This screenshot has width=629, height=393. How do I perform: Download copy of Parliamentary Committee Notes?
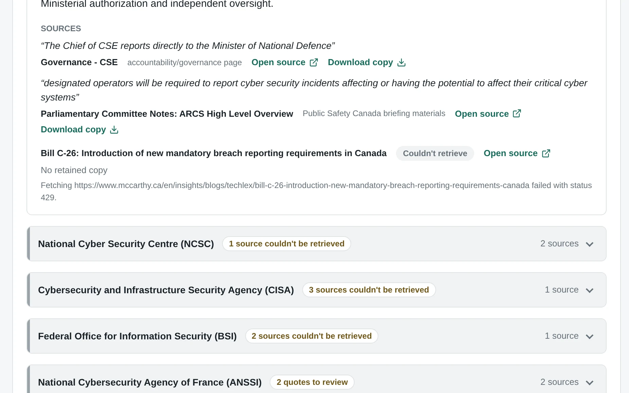click(x=79, y=130)
